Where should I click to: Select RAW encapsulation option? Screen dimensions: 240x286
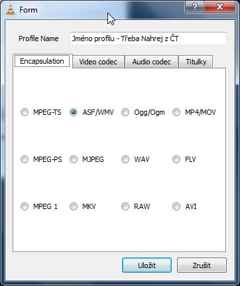click(x=125, y=206)
